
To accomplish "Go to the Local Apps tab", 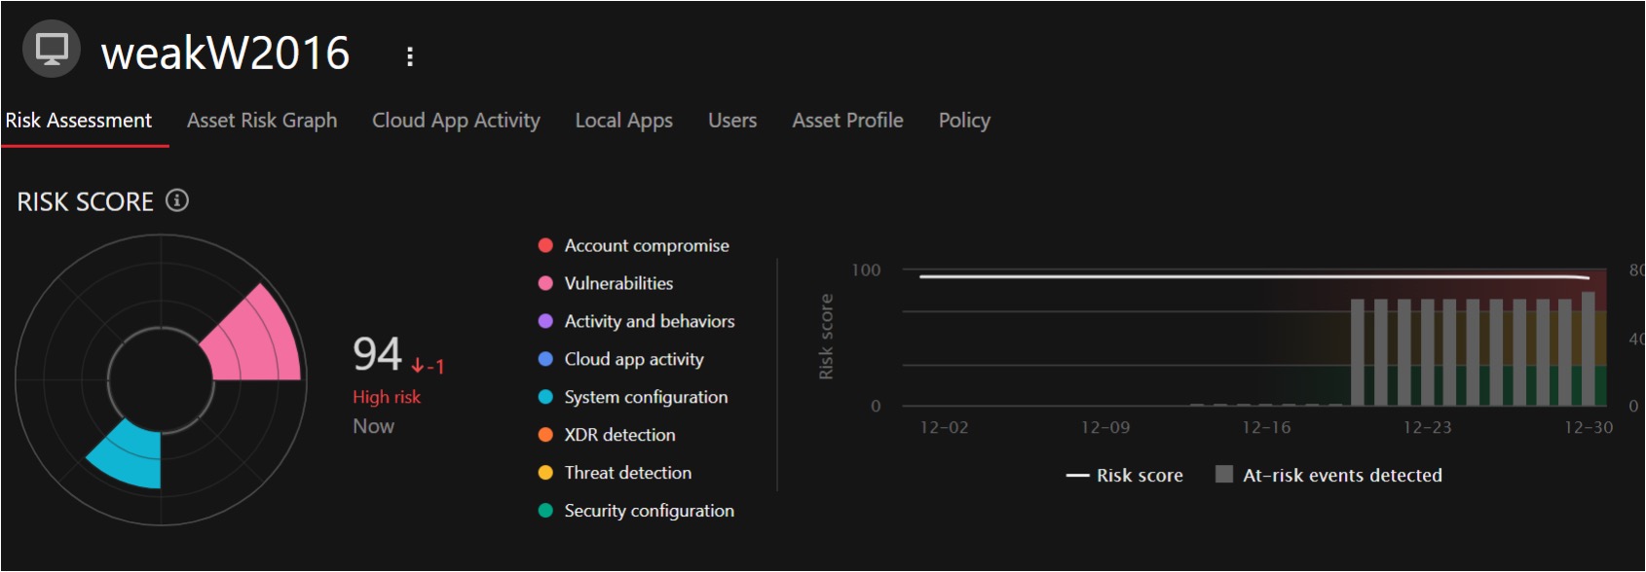I will coord(623,121).
